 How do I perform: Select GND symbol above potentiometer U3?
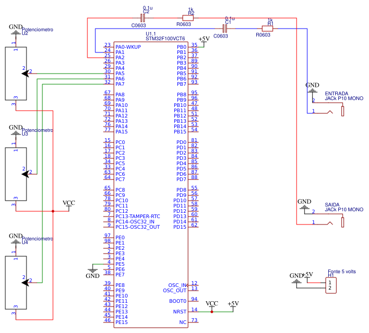pos(16,131)
